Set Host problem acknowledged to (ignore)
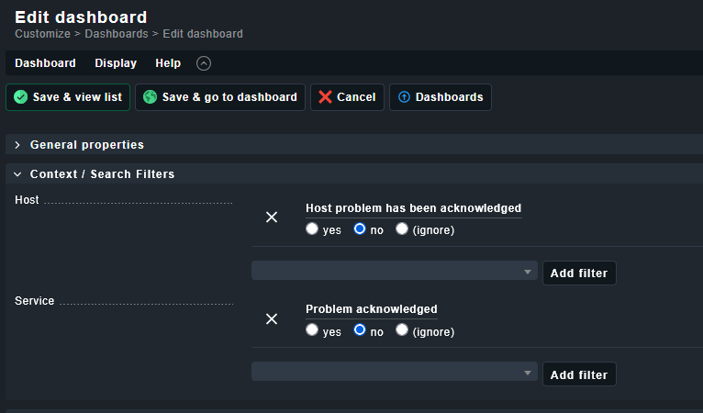Image resolution: width=703 pixels, height=413 pixels. coord(402,229)
